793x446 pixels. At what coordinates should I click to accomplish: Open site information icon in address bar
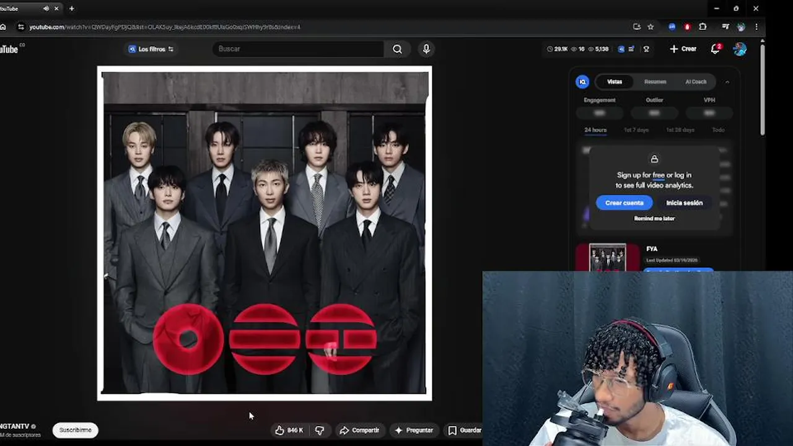click(x=21, y=27)
